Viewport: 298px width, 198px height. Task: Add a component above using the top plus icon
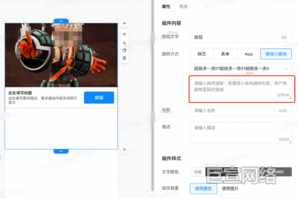coord(124,23)
